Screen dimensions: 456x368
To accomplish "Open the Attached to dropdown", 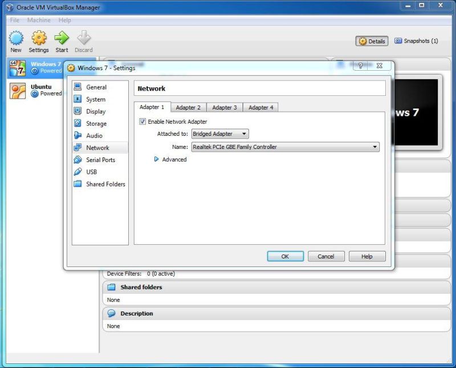I will 219,134.
